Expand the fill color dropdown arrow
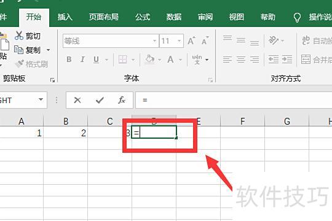This screenshot has width=332, height=221. (160, 60)
